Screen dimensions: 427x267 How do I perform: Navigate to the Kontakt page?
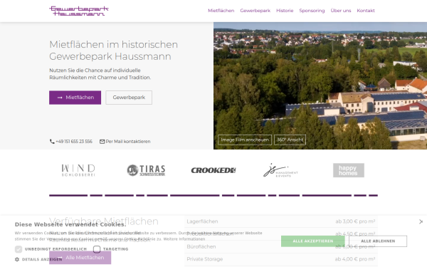tap(366, 11)
